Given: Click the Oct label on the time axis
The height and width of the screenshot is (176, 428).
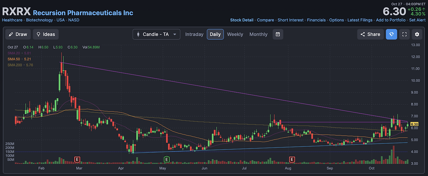Looking at the screenshot, I should pos(372,168).
